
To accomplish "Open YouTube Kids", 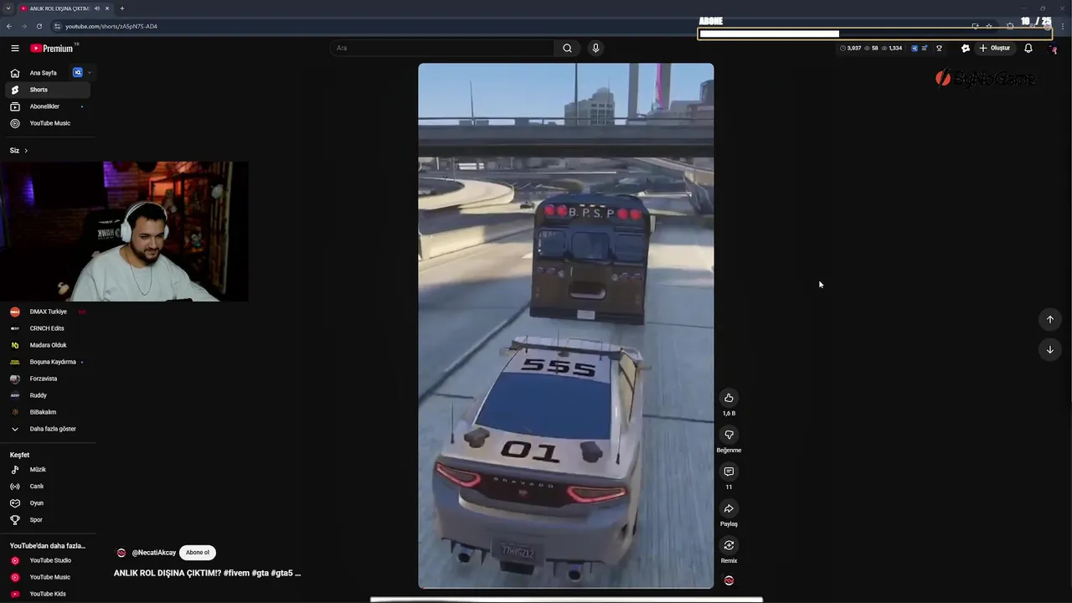I will [49, 594].
